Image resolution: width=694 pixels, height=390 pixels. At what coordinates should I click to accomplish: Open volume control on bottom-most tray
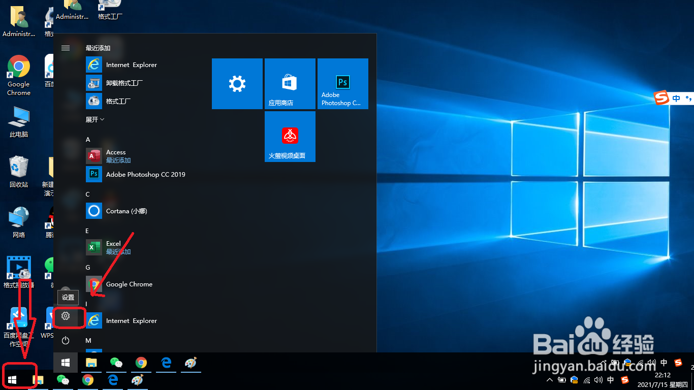(598, 380)
